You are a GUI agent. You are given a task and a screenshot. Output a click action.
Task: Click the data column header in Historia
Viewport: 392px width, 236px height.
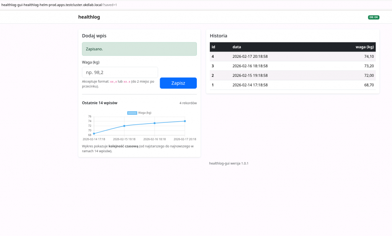[x=237, y=47]
